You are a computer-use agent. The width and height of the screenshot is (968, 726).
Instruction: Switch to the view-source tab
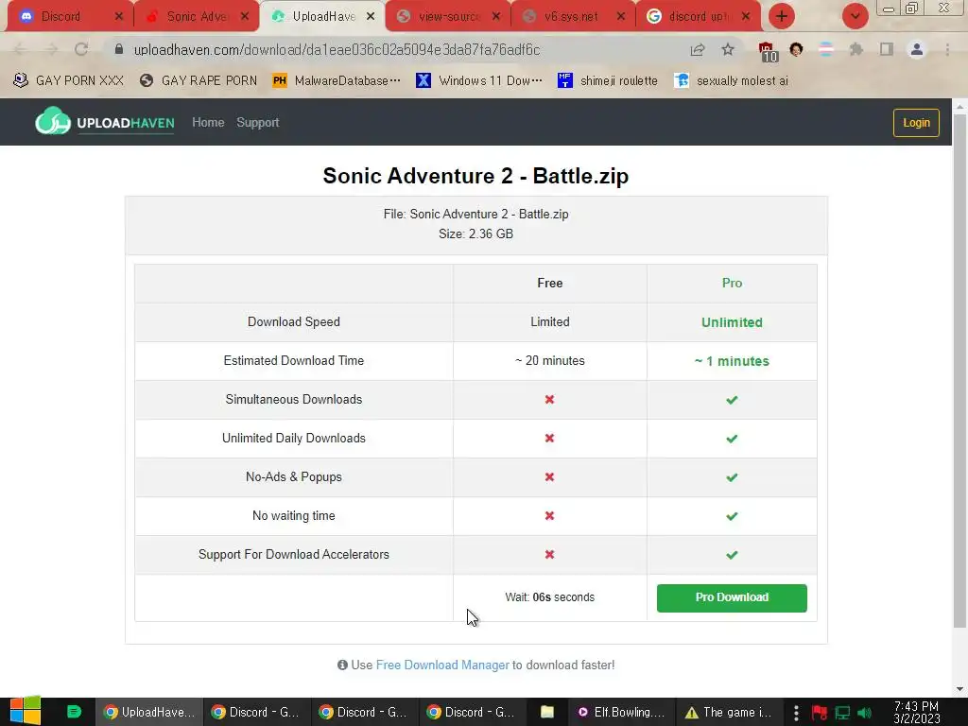coord(447,17)
